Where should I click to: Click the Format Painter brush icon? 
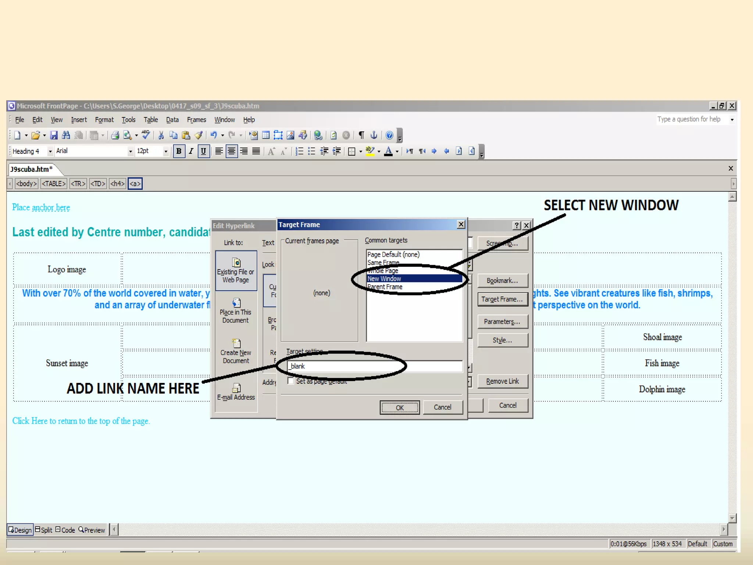tap(199, 135)
